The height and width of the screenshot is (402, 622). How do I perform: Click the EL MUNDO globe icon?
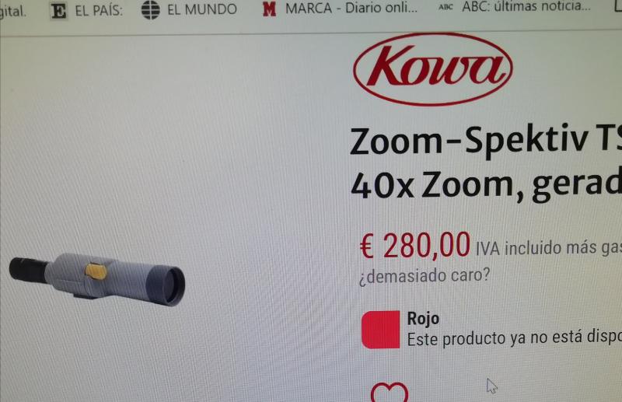(151, 9)
